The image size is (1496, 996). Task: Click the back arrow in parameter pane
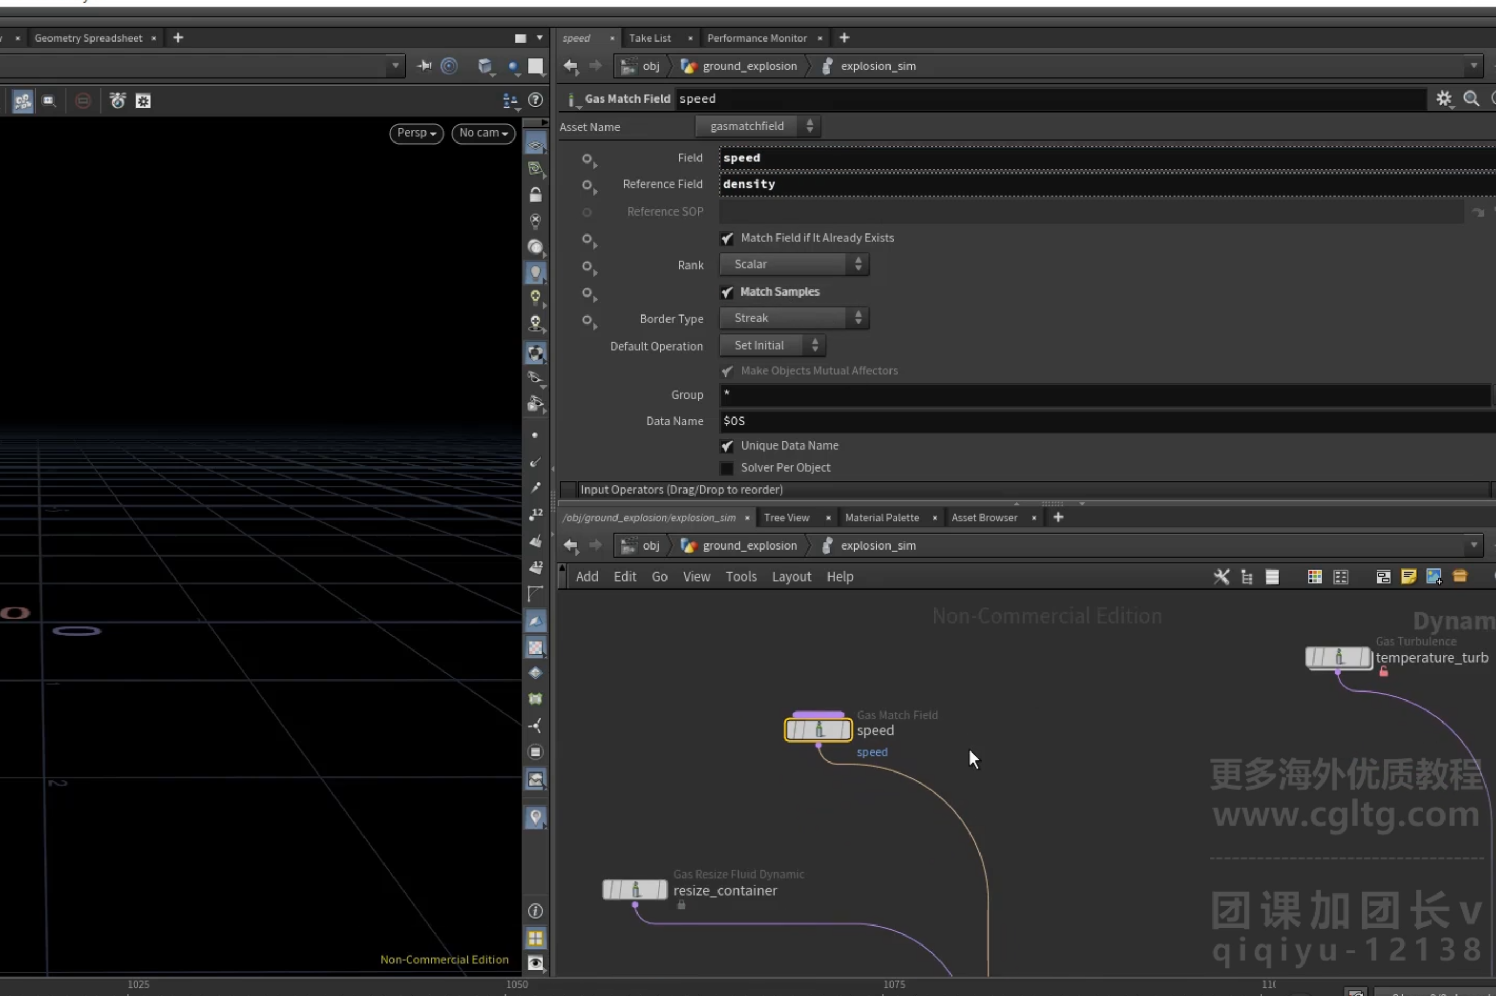click(x=570, y=65)
